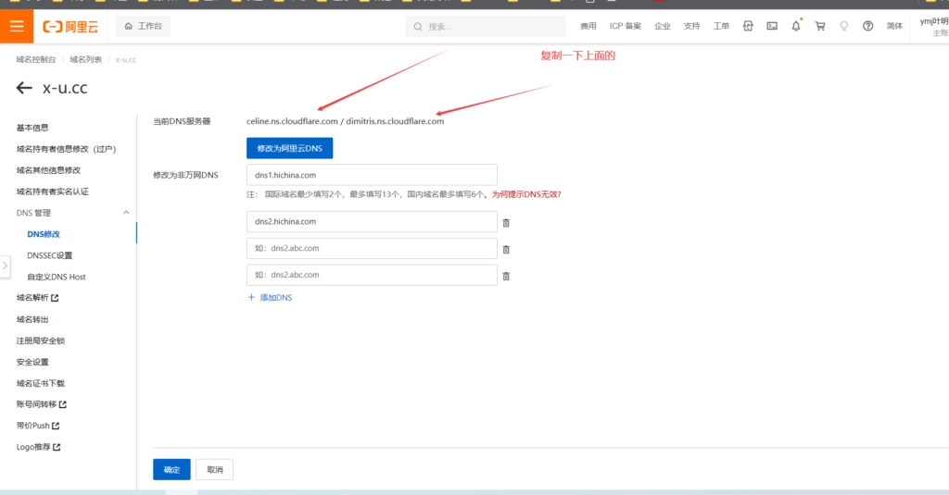This screenshot has width=949, height=495.
Task: Open 安全设置 in sidebar
Action: (x=32, y=362)
